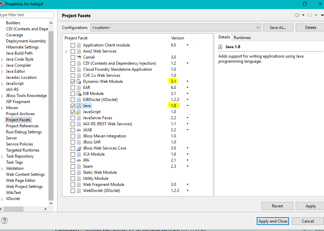
Task: Select the Details tab
Action: pyautogui.click(x=224, y=37)
